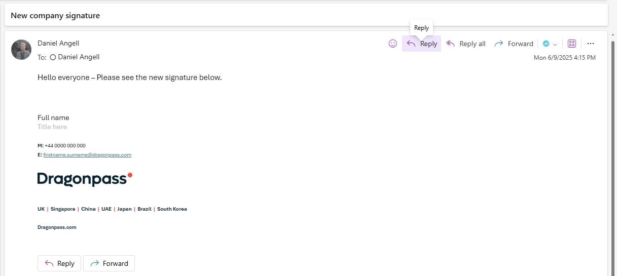Click the blue round add-in icon

546,44
